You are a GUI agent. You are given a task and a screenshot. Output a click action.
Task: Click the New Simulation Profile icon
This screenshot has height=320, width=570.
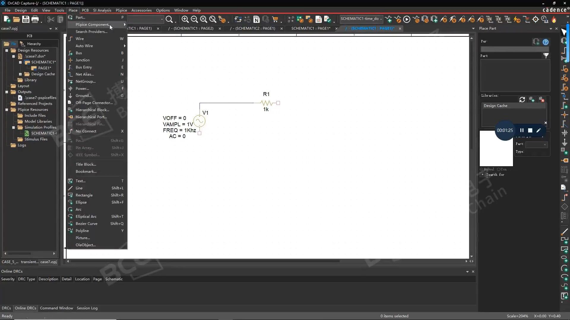click(388, 20)
